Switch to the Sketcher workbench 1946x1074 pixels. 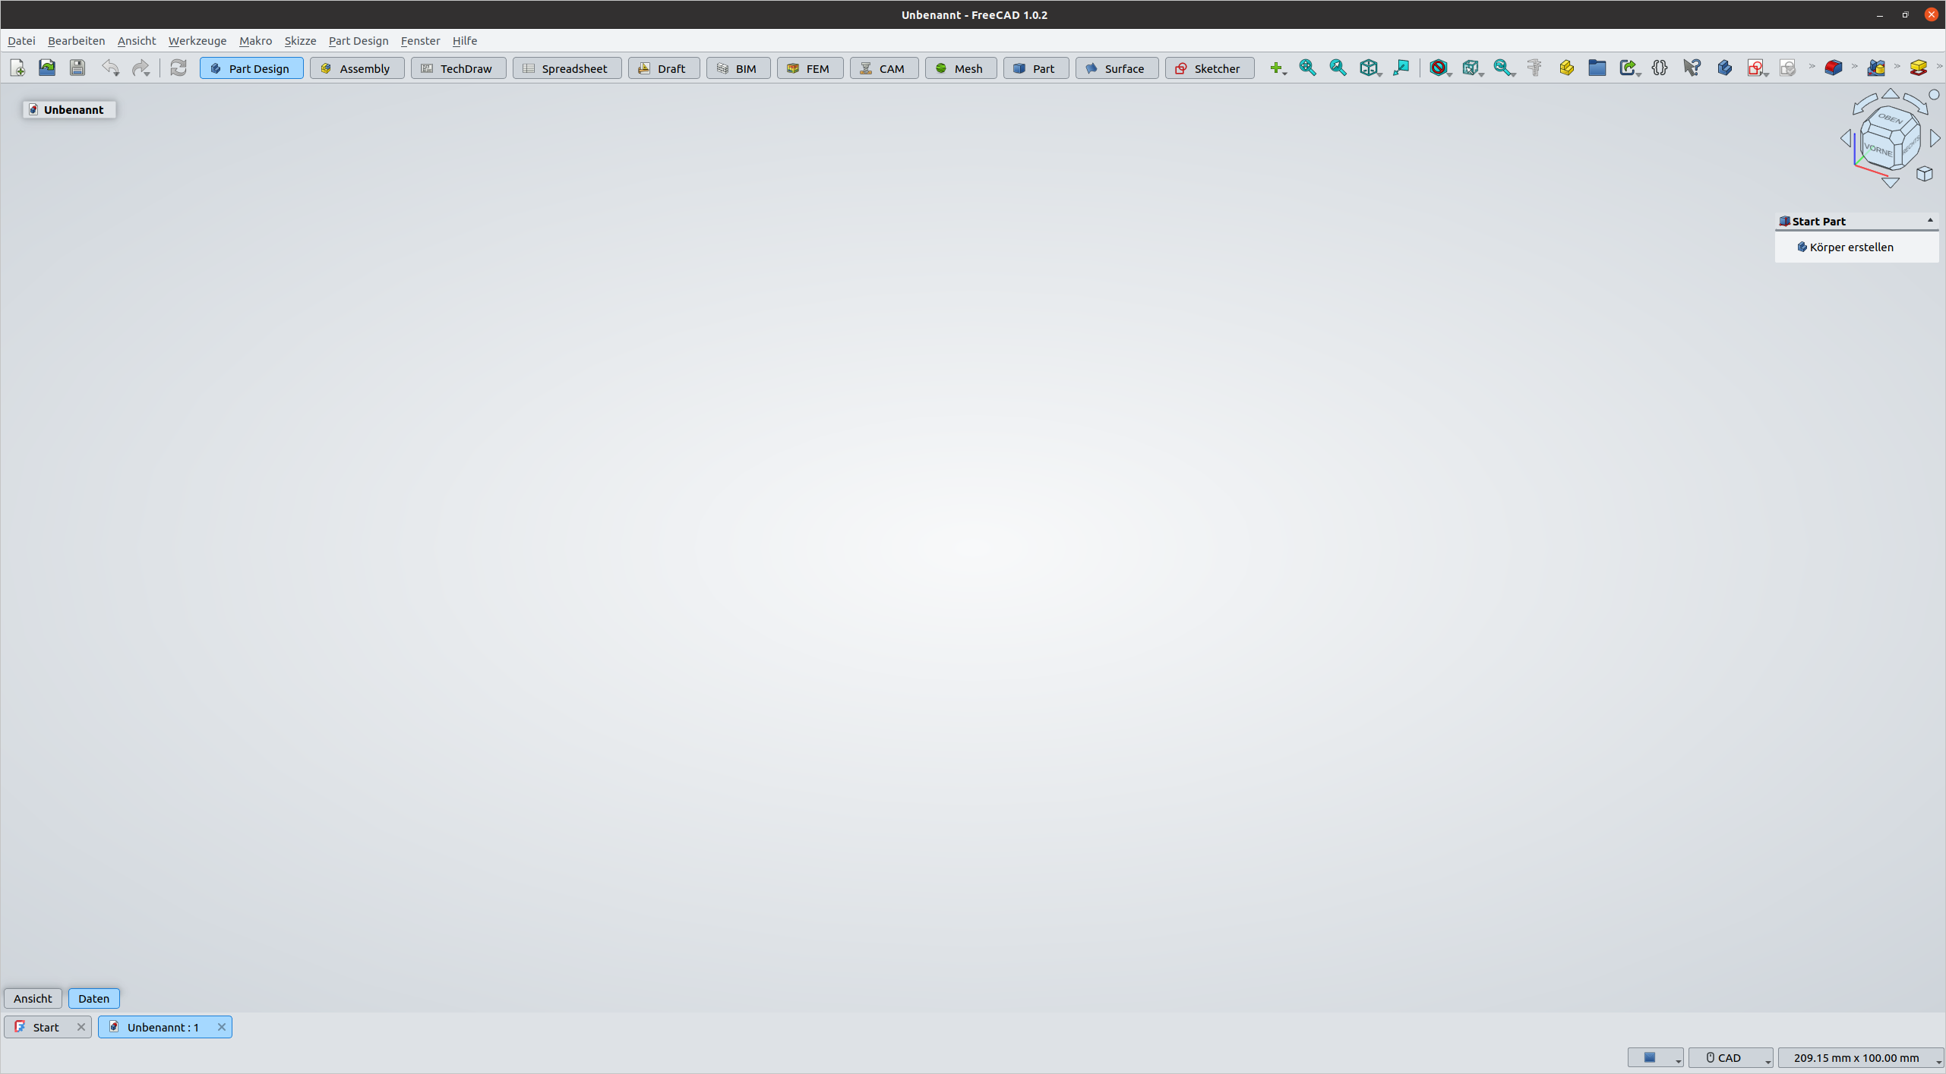click(x=1208, y=68)
